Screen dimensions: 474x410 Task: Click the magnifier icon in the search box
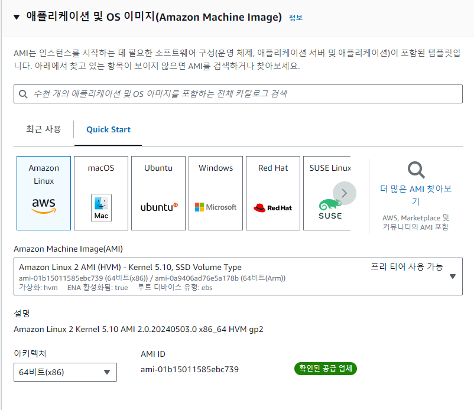pos(23,94)
